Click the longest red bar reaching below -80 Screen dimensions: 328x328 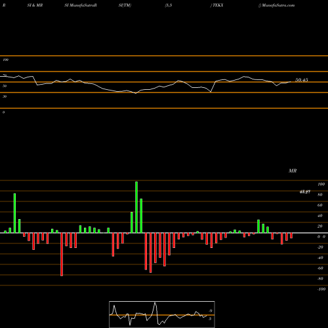tap(62, 255)
